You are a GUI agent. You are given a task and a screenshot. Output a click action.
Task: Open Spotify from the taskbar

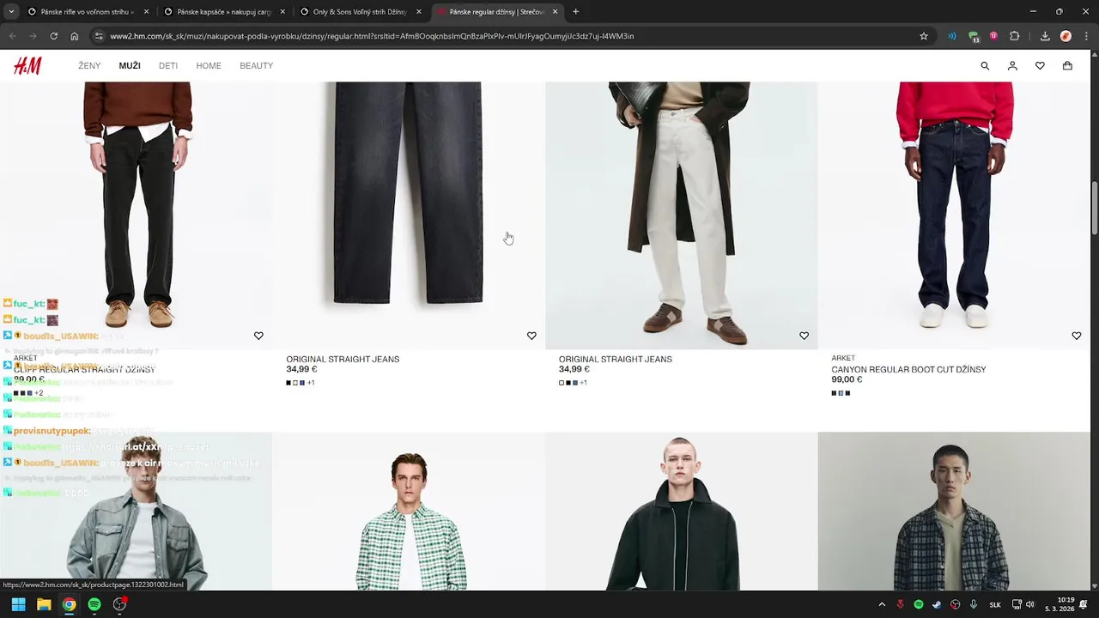tap(94, 604)
